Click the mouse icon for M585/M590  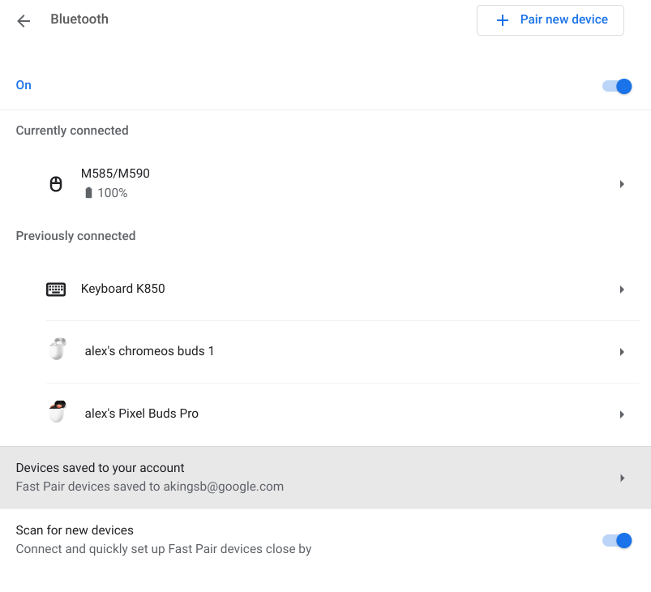coord(56,184)
